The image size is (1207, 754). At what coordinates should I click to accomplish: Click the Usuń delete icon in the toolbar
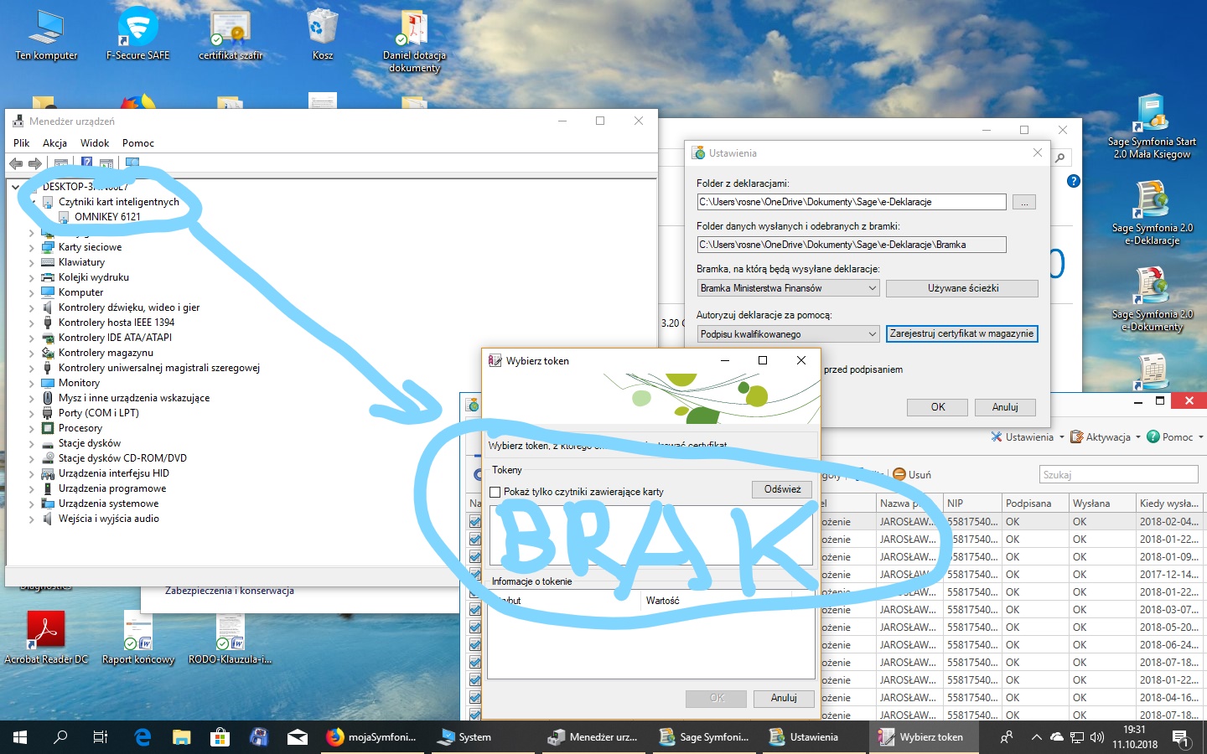click(x=899, y=474)
